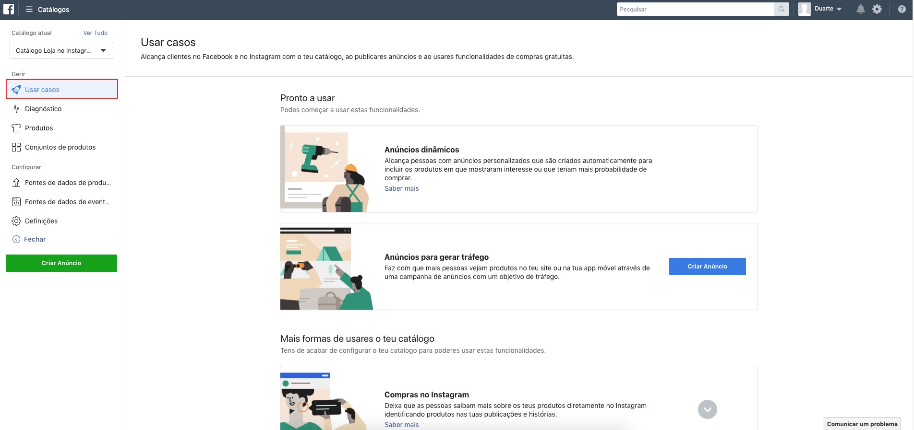Screen dimensions: 914x430
Task: Click the green Criar Anúncio button
Action: point(61,263)
